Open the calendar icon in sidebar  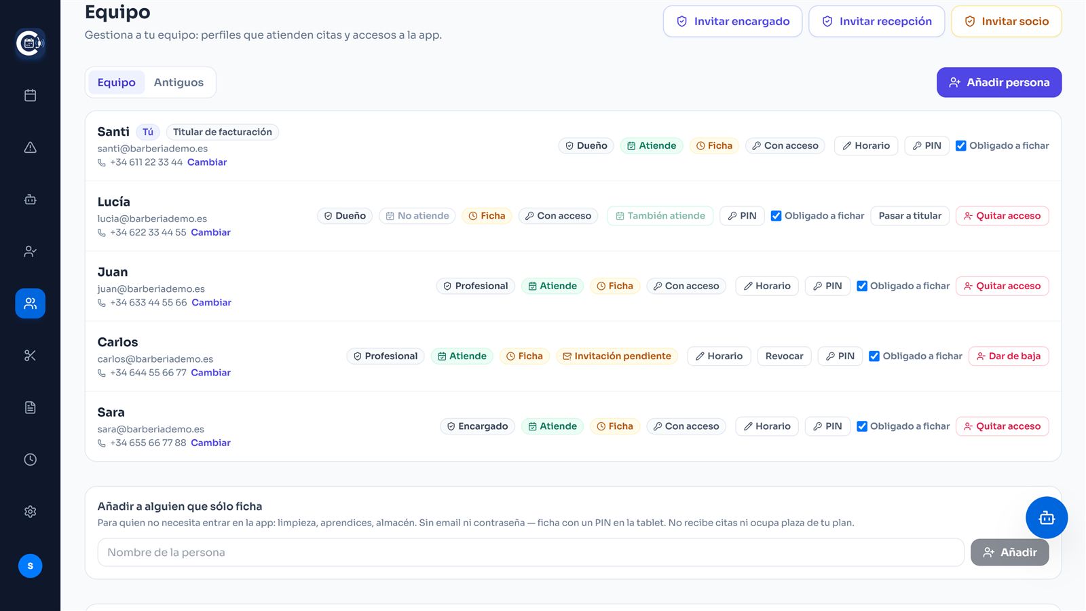pyautogui.click(x=30, y=95)
